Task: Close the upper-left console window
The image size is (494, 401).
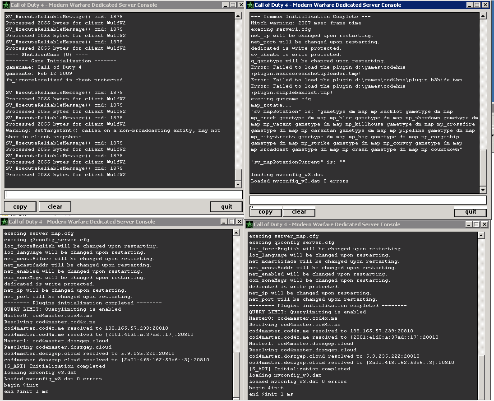Action: (241, 5)
